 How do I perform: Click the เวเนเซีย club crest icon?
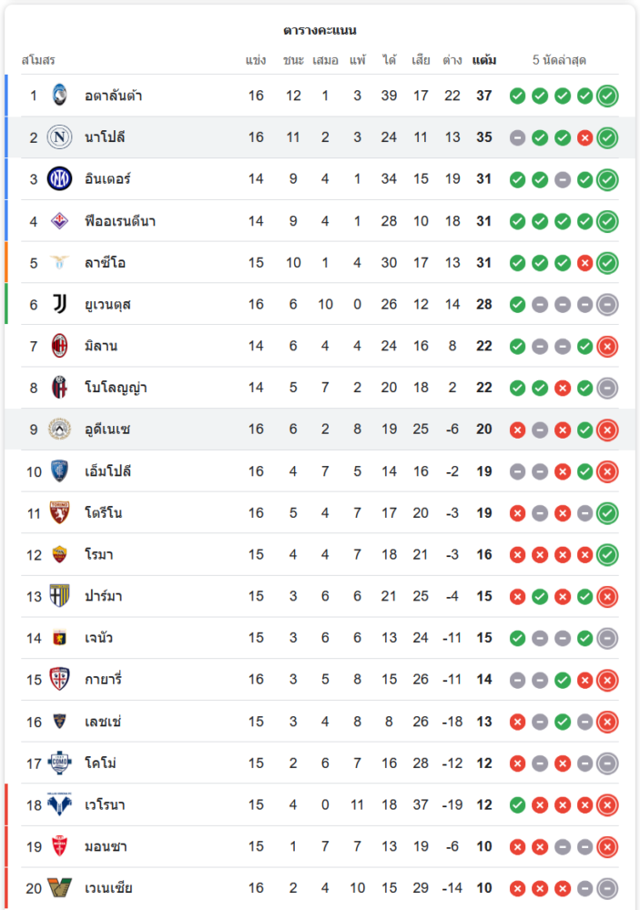click(x=59, y=888)
